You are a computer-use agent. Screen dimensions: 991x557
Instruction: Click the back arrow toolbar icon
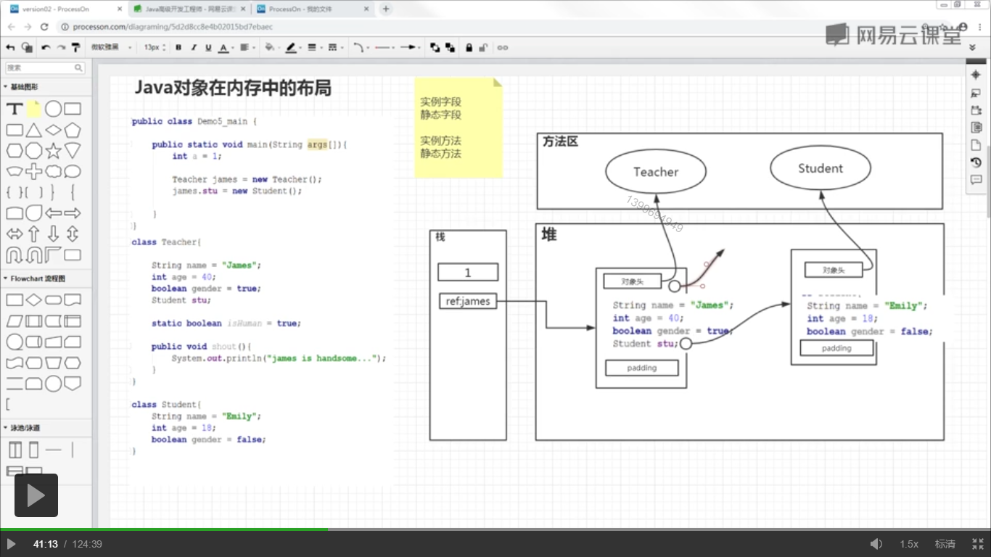[x=10, y=47]
